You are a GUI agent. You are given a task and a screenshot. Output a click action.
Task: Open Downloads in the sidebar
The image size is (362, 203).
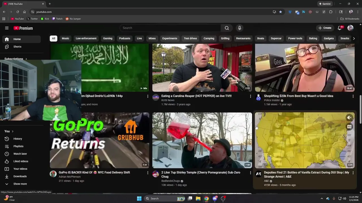[x=21, y=176]
